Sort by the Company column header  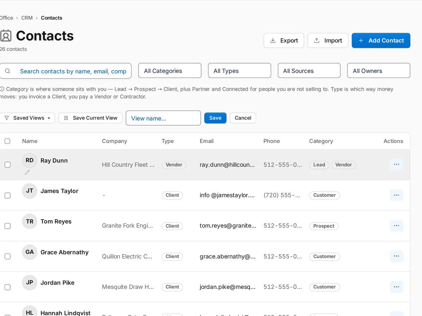[114, 141]
